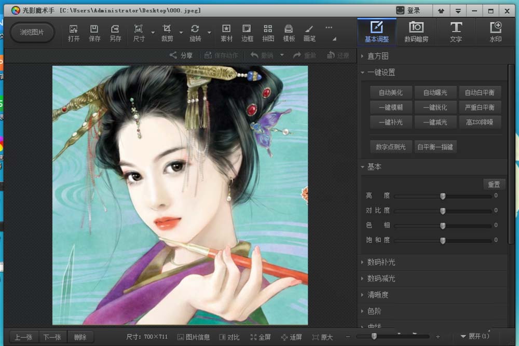Undo the last edit with 撤销

coord(262,55)
